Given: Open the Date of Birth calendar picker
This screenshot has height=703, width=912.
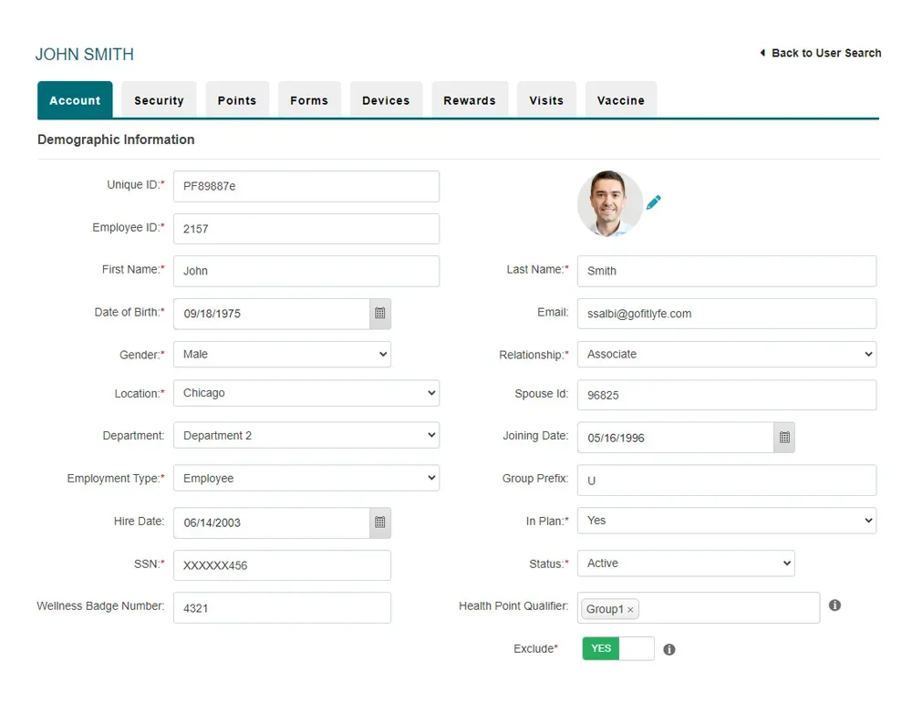Looking at the screenshot, I should pos(379,313).
